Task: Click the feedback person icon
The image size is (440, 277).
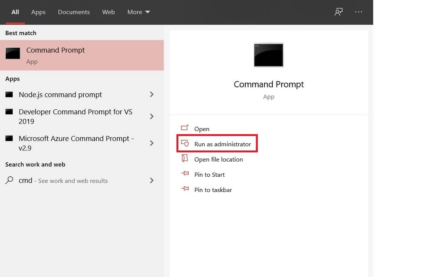Action: (x=338, y=12)
